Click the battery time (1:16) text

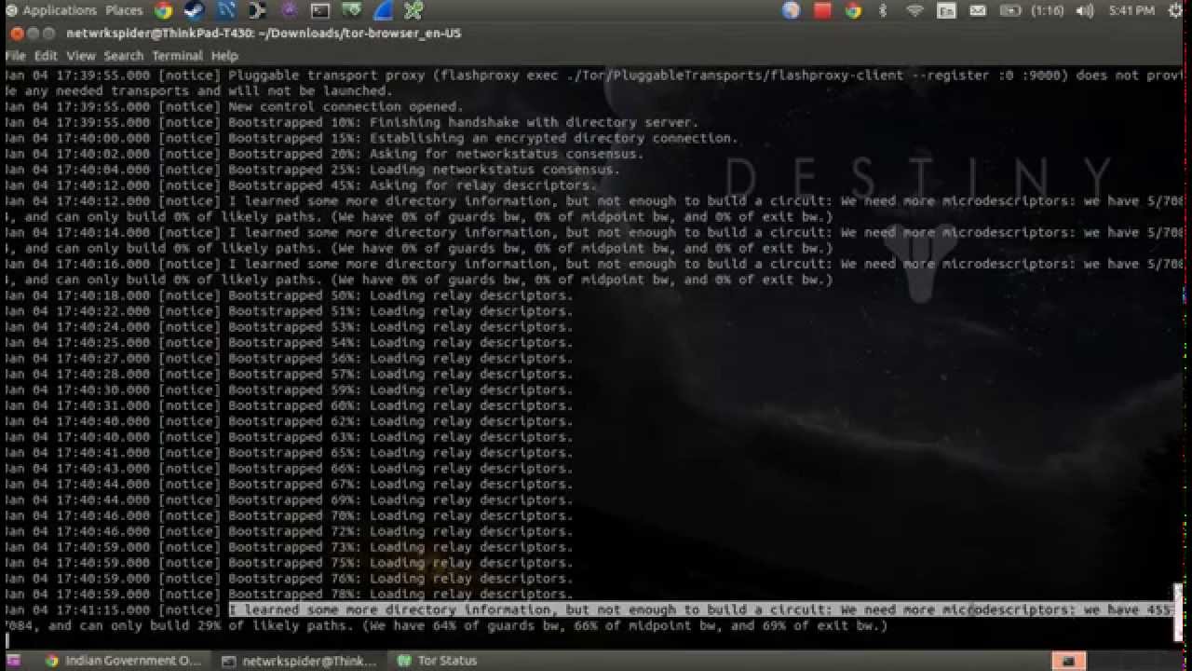[x=1047, y=11]
